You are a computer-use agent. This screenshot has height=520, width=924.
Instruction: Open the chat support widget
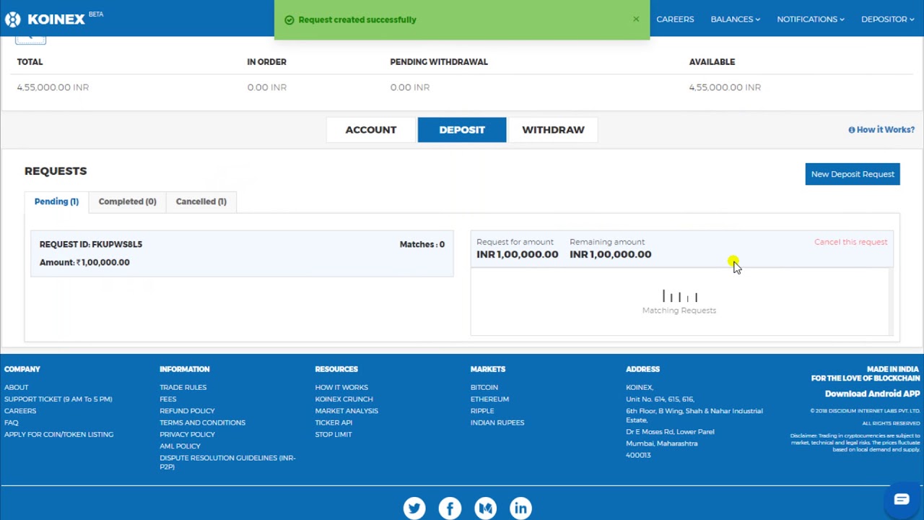902,499
